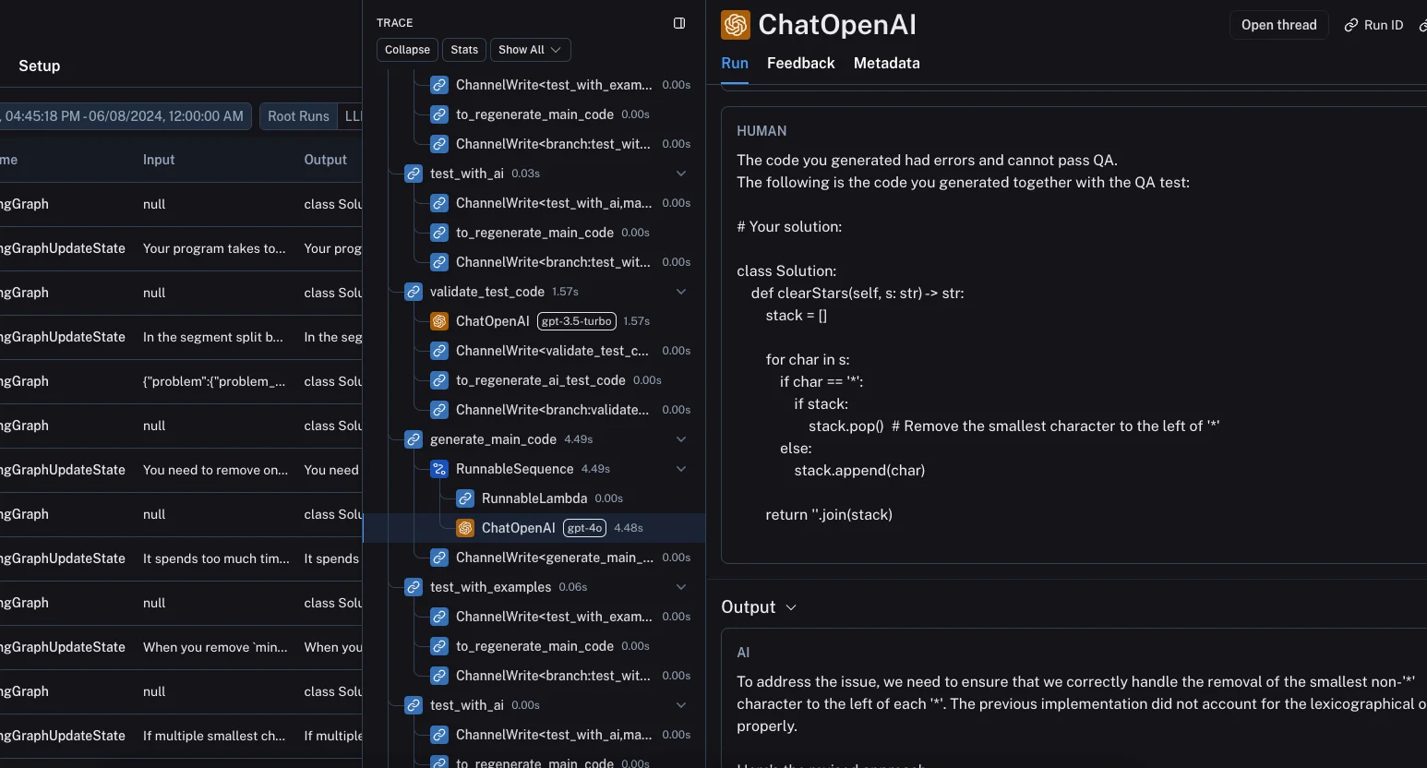Click the Open thread button
Viewport: 1427px width, 768px height.
1278,25
